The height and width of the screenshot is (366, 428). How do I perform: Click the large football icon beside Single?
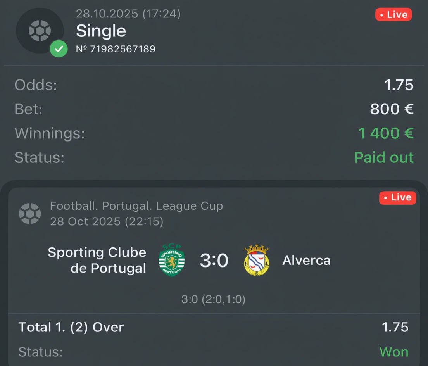[x=40, y=31]
